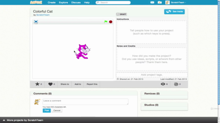Open the messages envelope icon
Image resolution: width=220 pixels, height=123 pixels.
(152, 2)
